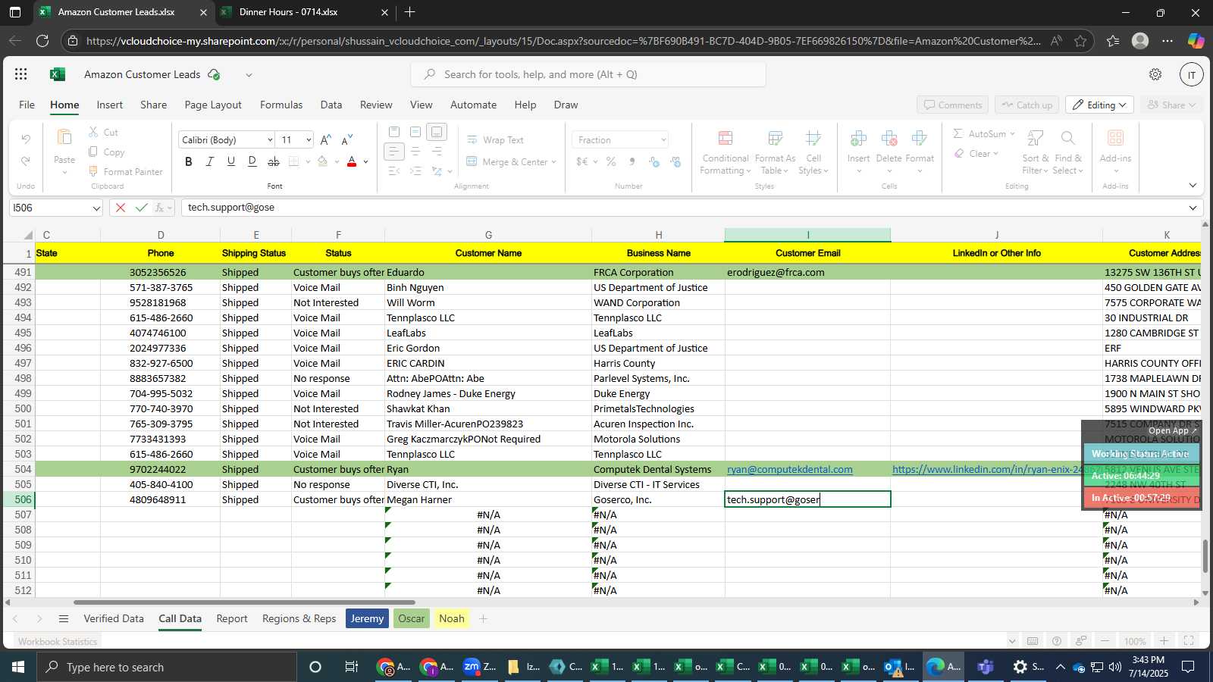The height and width of the screenshot is (682, 1213).
Task: Apply the red font color swatch
Action: coord(352,161)
